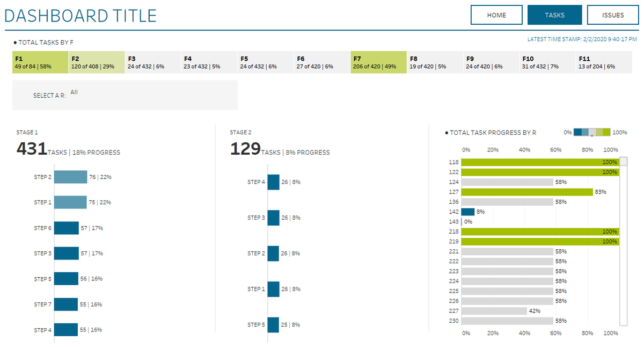Image resolution: width=644 pixels, height=347 pixels.
Task: Select the F4 tile 23 of 432
Action: pos(209,62)
